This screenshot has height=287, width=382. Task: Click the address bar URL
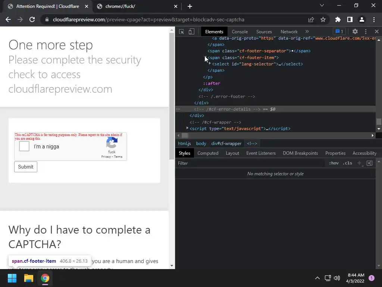[148, 19]
